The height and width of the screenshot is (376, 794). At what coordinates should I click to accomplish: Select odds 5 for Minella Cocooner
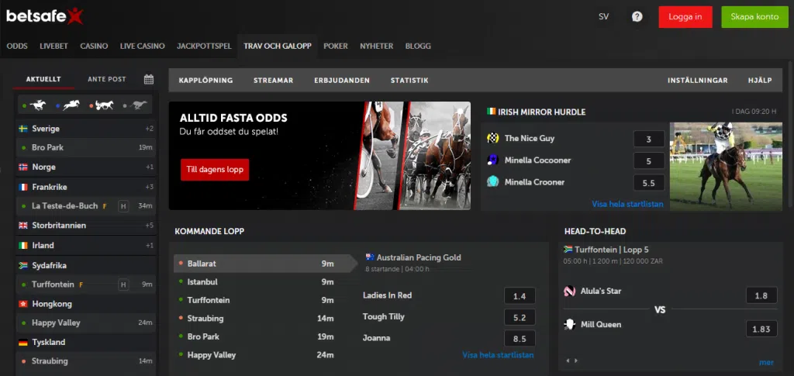[x=649, y=161]
